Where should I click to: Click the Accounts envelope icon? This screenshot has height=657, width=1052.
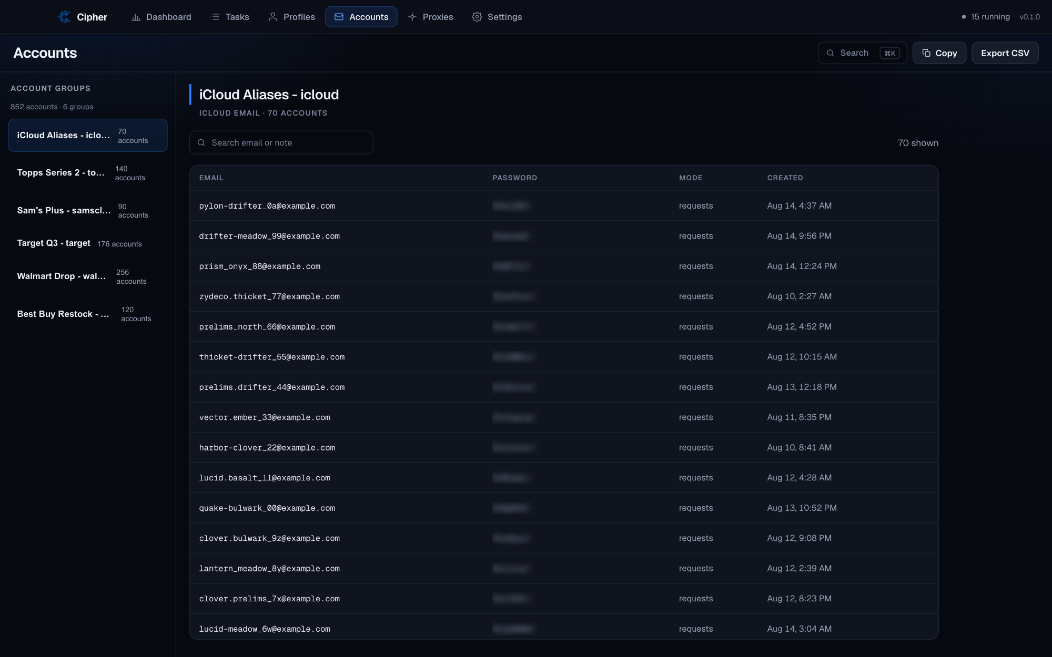pyautogui.click(x=339, y=17)
